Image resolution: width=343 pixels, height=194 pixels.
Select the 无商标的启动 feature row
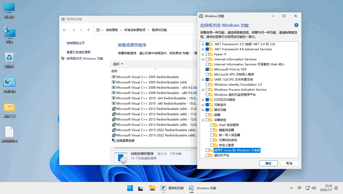(228, 140)
